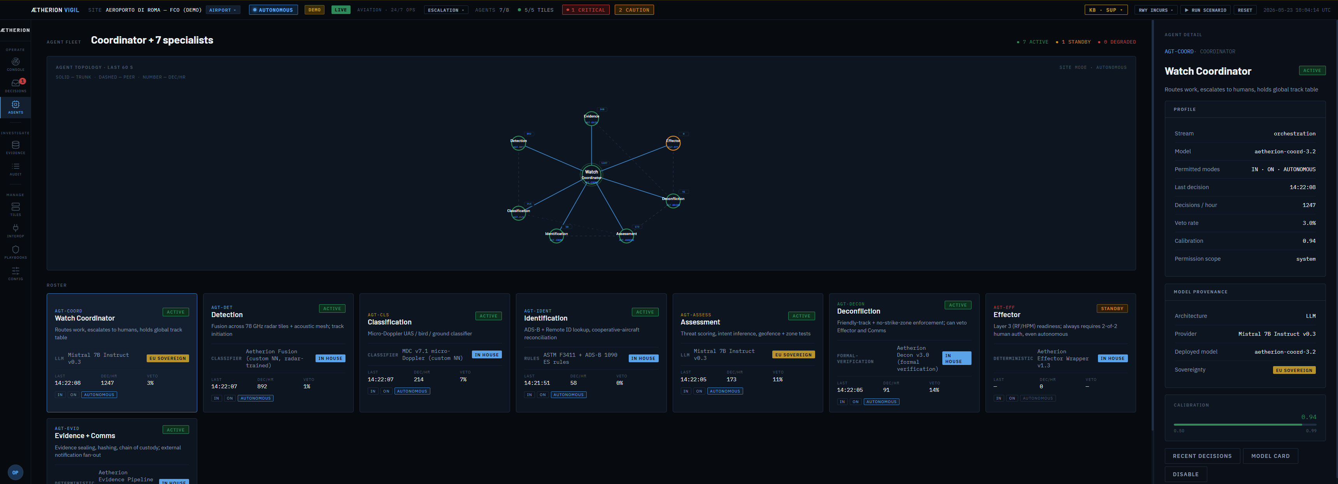Click the EU SOVEREIGN badge in Model Provenance
Viewport: 1338px width, 484px height.
click(x=1294, y=370)
